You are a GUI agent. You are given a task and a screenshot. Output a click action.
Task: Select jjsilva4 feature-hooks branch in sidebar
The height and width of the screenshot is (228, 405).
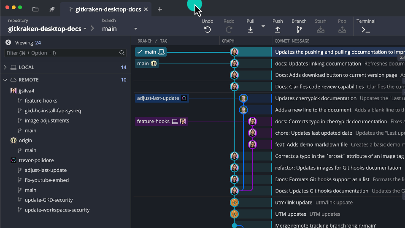coord(41,100)
